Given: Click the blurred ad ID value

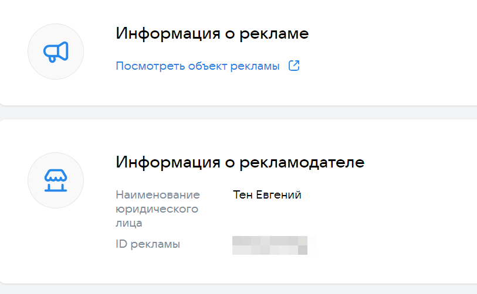Looking at the screenshot, I should 270,245.
